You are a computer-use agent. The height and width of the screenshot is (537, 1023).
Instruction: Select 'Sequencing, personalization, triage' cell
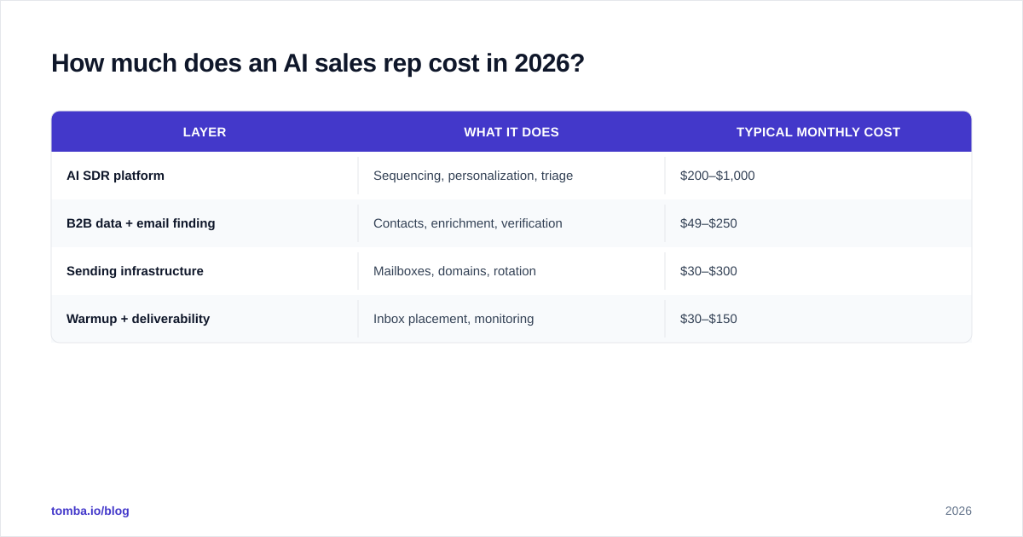point(511,176)
